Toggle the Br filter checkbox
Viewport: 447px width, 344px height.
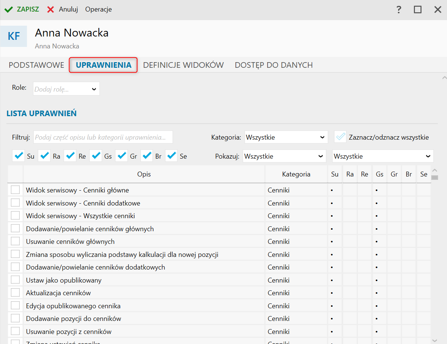coord(147,156)
